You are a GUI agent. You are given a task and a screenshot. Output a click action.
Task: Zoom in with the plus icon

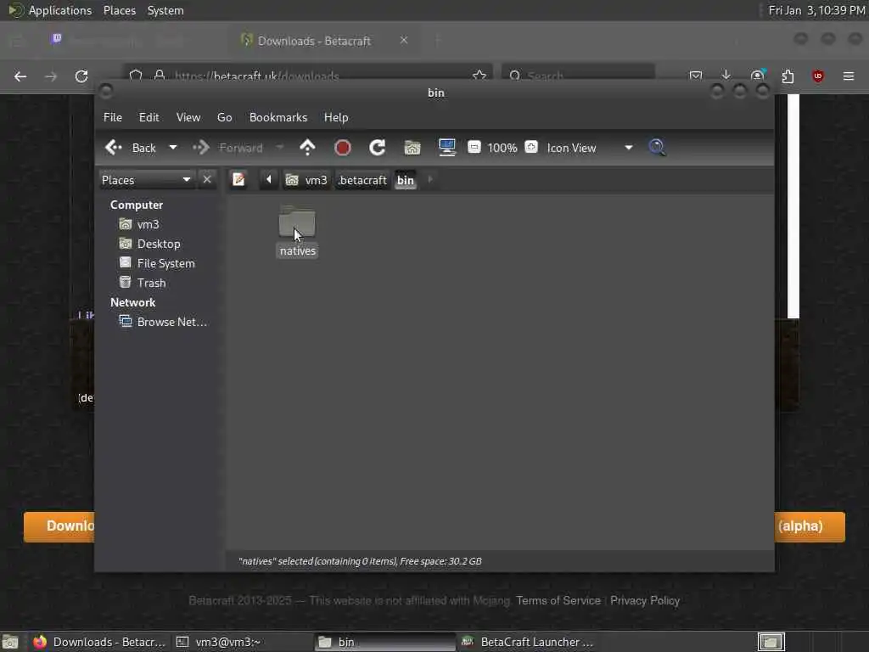(531, 147)
